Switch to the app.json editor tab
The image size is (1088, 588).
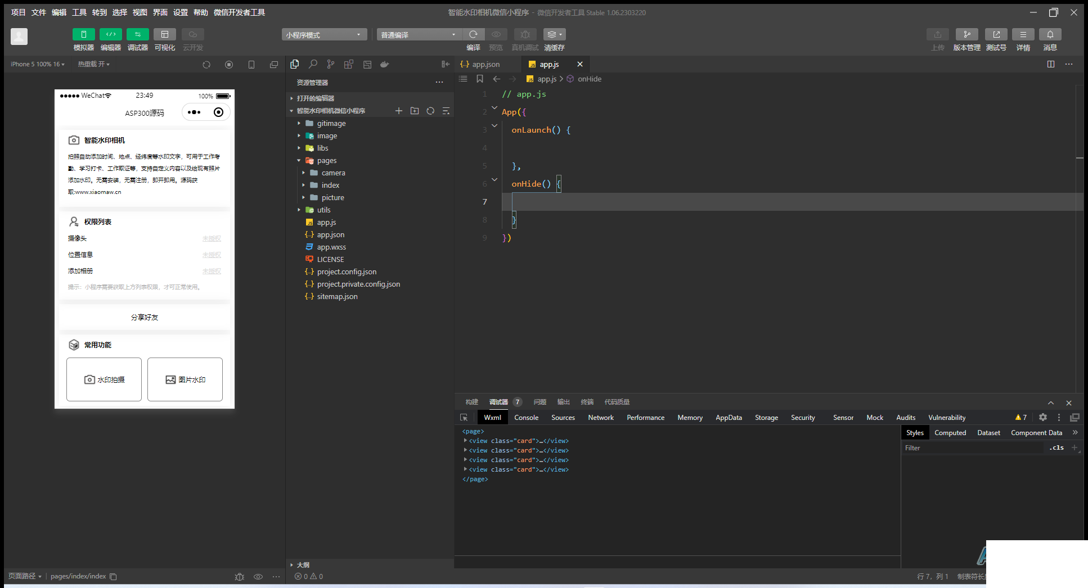coord(485,65)
